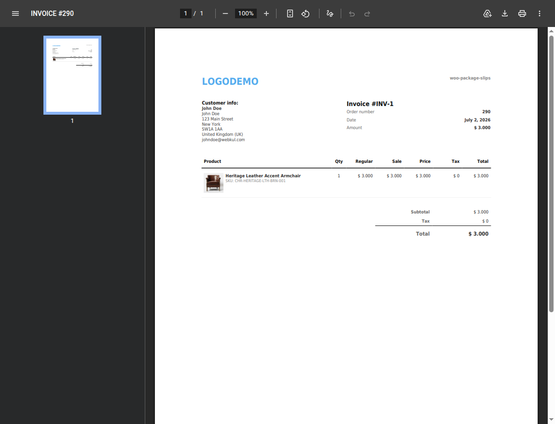Click the fit to page icon
The image size is (555, 424).
[290, 13]
